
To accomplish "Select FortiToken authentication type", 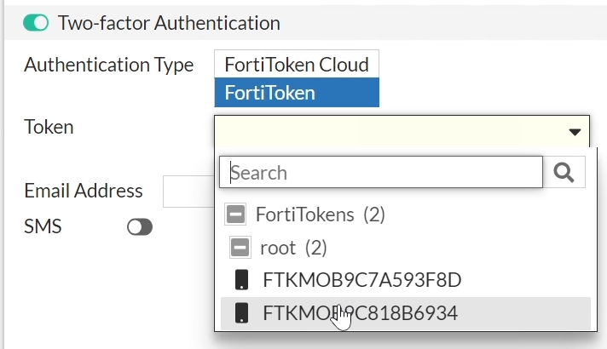I will coord(297,93).
